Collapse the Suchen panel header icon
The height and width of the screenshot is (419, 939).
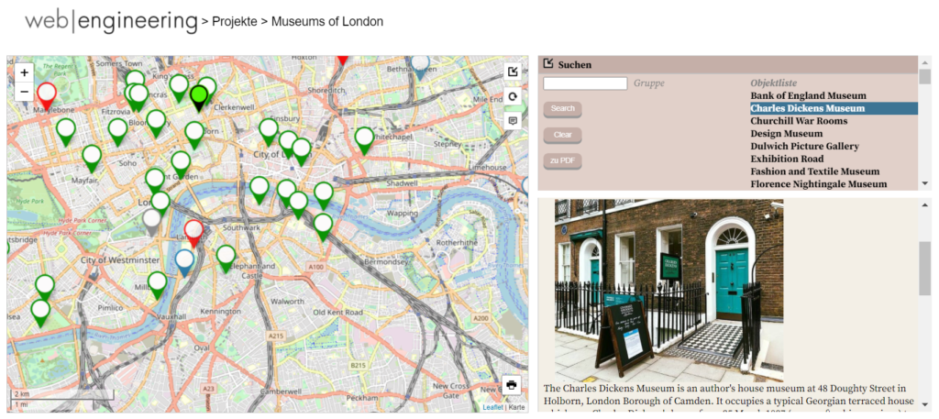[x=548, y=64]
